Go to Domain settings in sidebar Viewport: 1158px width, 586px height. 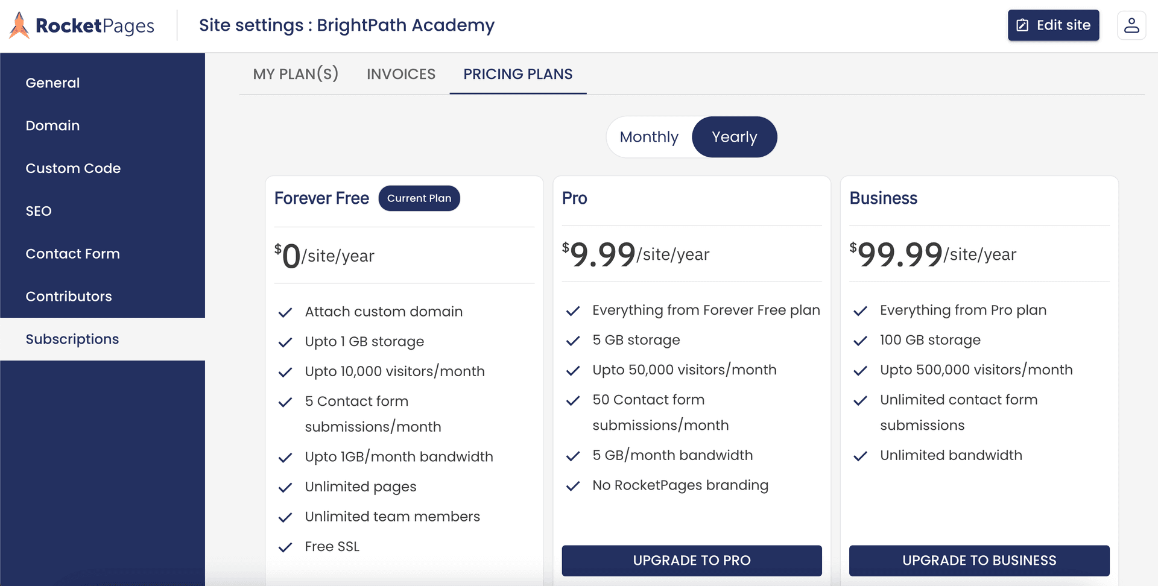tap(52, 126)
